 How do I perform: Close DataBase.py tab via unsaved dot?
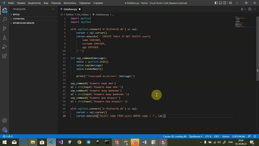point(80,9)
